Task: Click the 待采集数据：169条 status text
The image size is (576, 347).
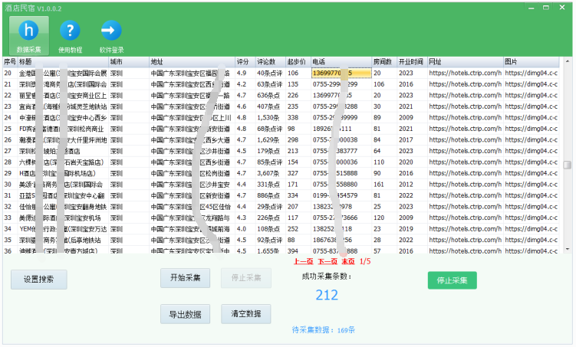Action: tap(323, 330)
